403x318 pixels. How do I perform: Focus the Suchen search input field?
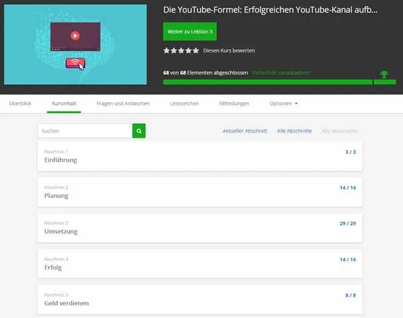point(85,131)
